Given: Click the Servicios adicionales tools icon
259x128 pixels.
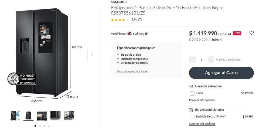Looking at the screenshot, I should (x=191, y=110).
